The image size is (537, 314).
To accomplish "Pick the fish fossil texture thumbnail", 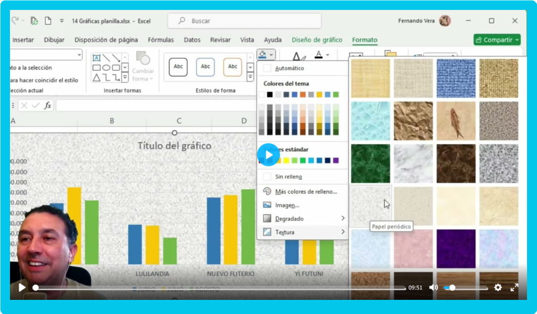I will (456, 121).
